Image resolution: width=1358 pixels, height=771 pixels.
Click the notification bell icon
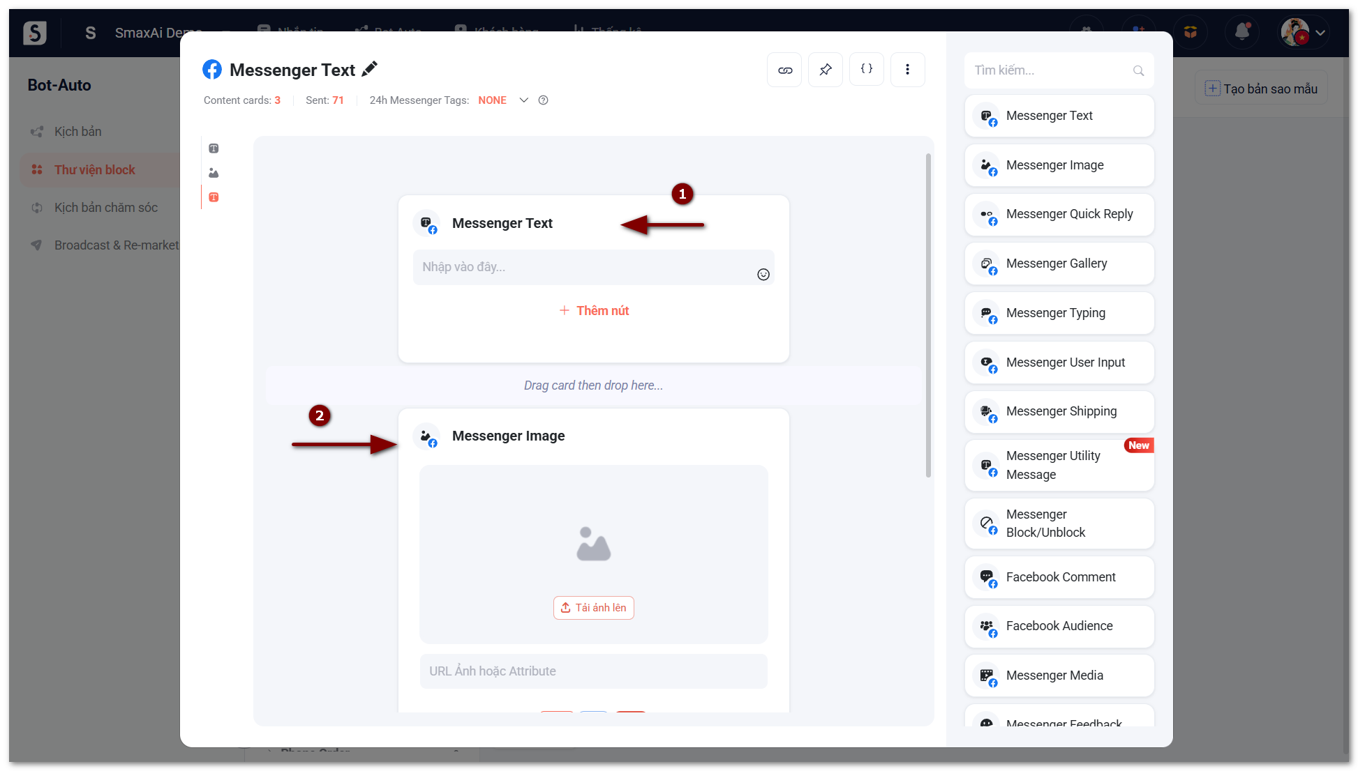[x=1242, y=32]
